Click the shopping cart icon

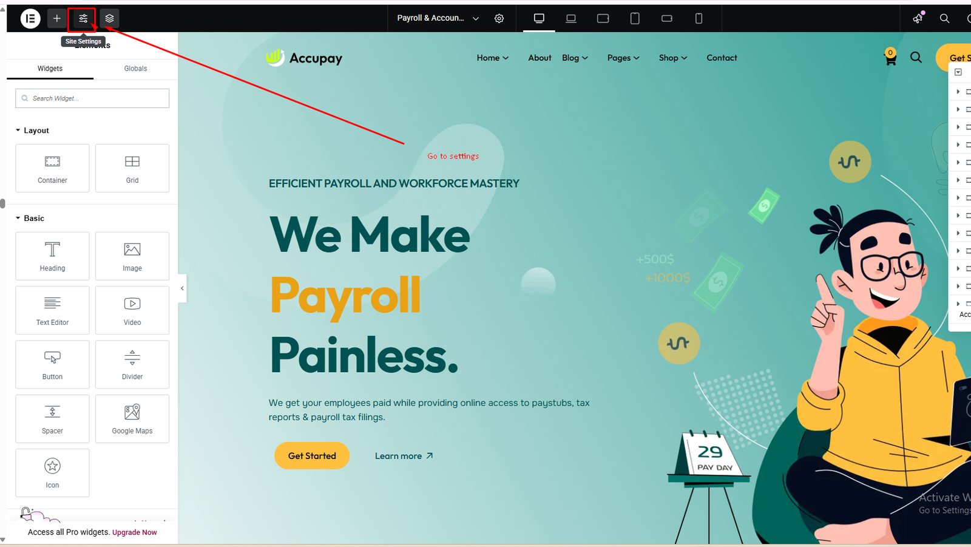890,58
